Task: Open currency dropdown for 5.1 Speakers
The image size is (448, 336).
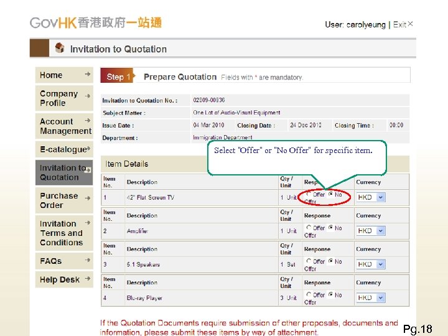Action: click(371, 264)
